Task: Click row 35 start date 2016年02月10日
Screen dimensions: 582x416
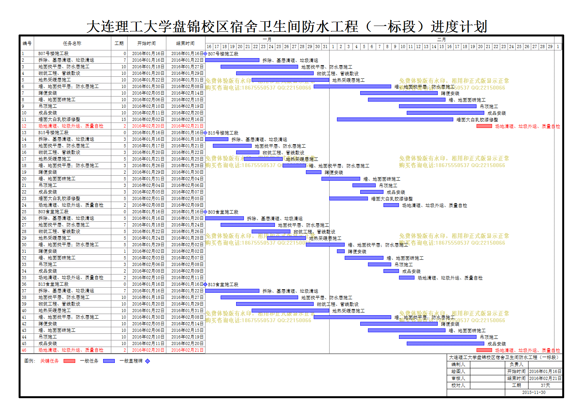Action: pyautogui.click(x=148, y=278)
